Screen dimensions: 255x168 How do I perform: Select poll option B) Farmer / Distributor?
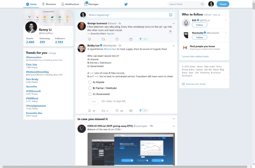pos(89,88)
